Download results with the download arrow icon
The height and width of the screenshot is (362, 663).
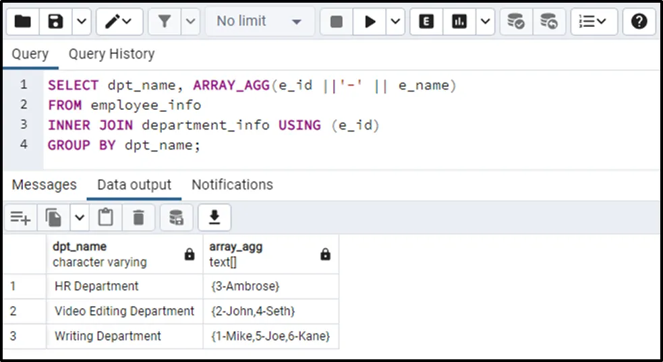(214, 217)
